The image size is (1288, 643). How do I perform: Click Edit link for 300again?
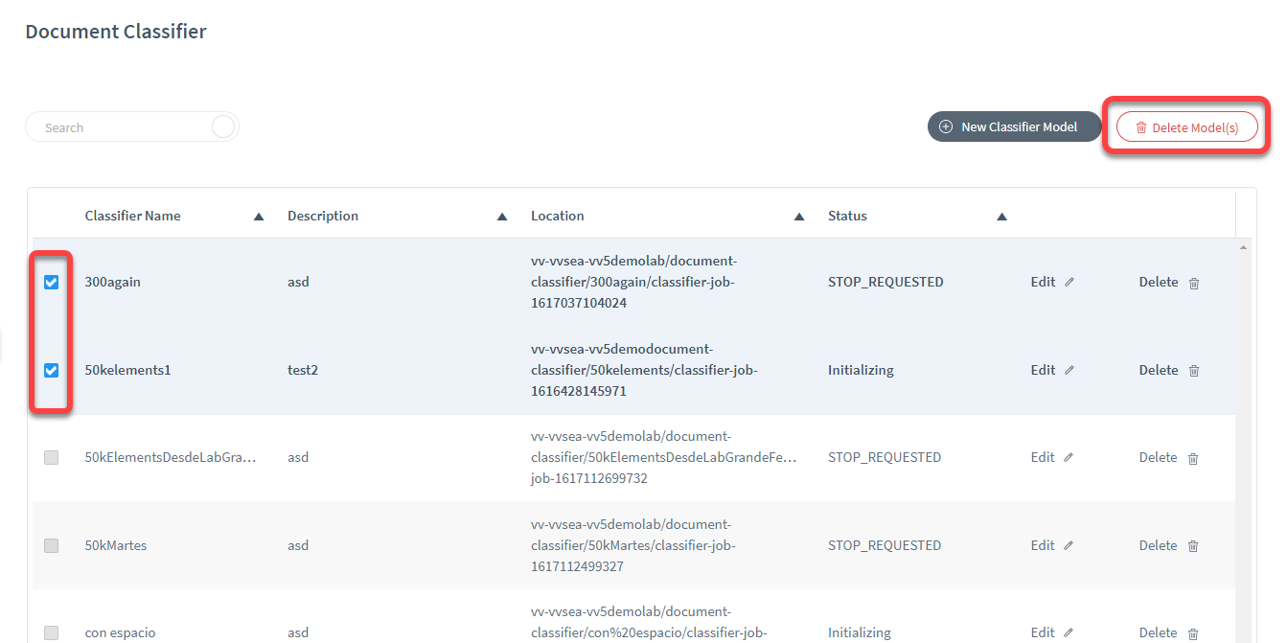click(1043, 282)
